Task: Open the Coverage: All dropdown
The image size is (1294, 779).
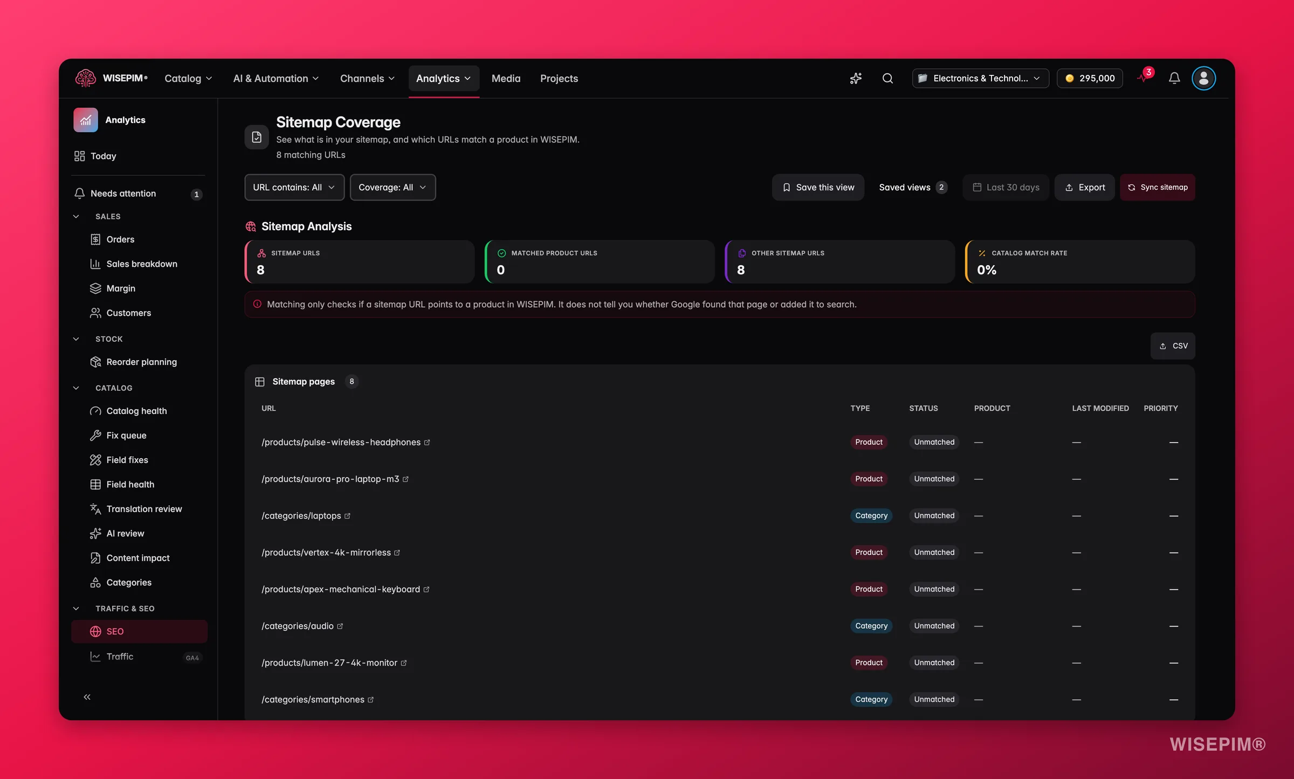Action: point(393,187)
